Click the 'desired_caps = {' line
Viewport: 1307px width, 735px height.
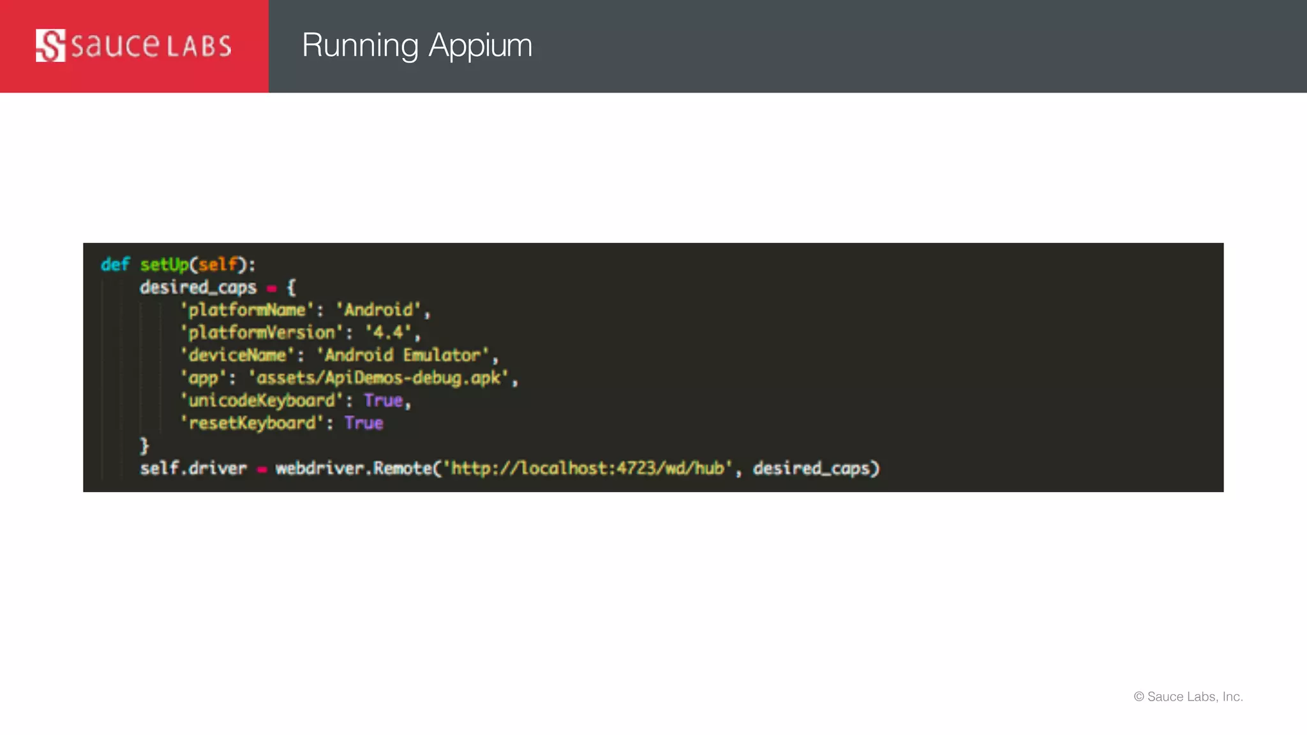pyautogui.click(x=218, y=287)
